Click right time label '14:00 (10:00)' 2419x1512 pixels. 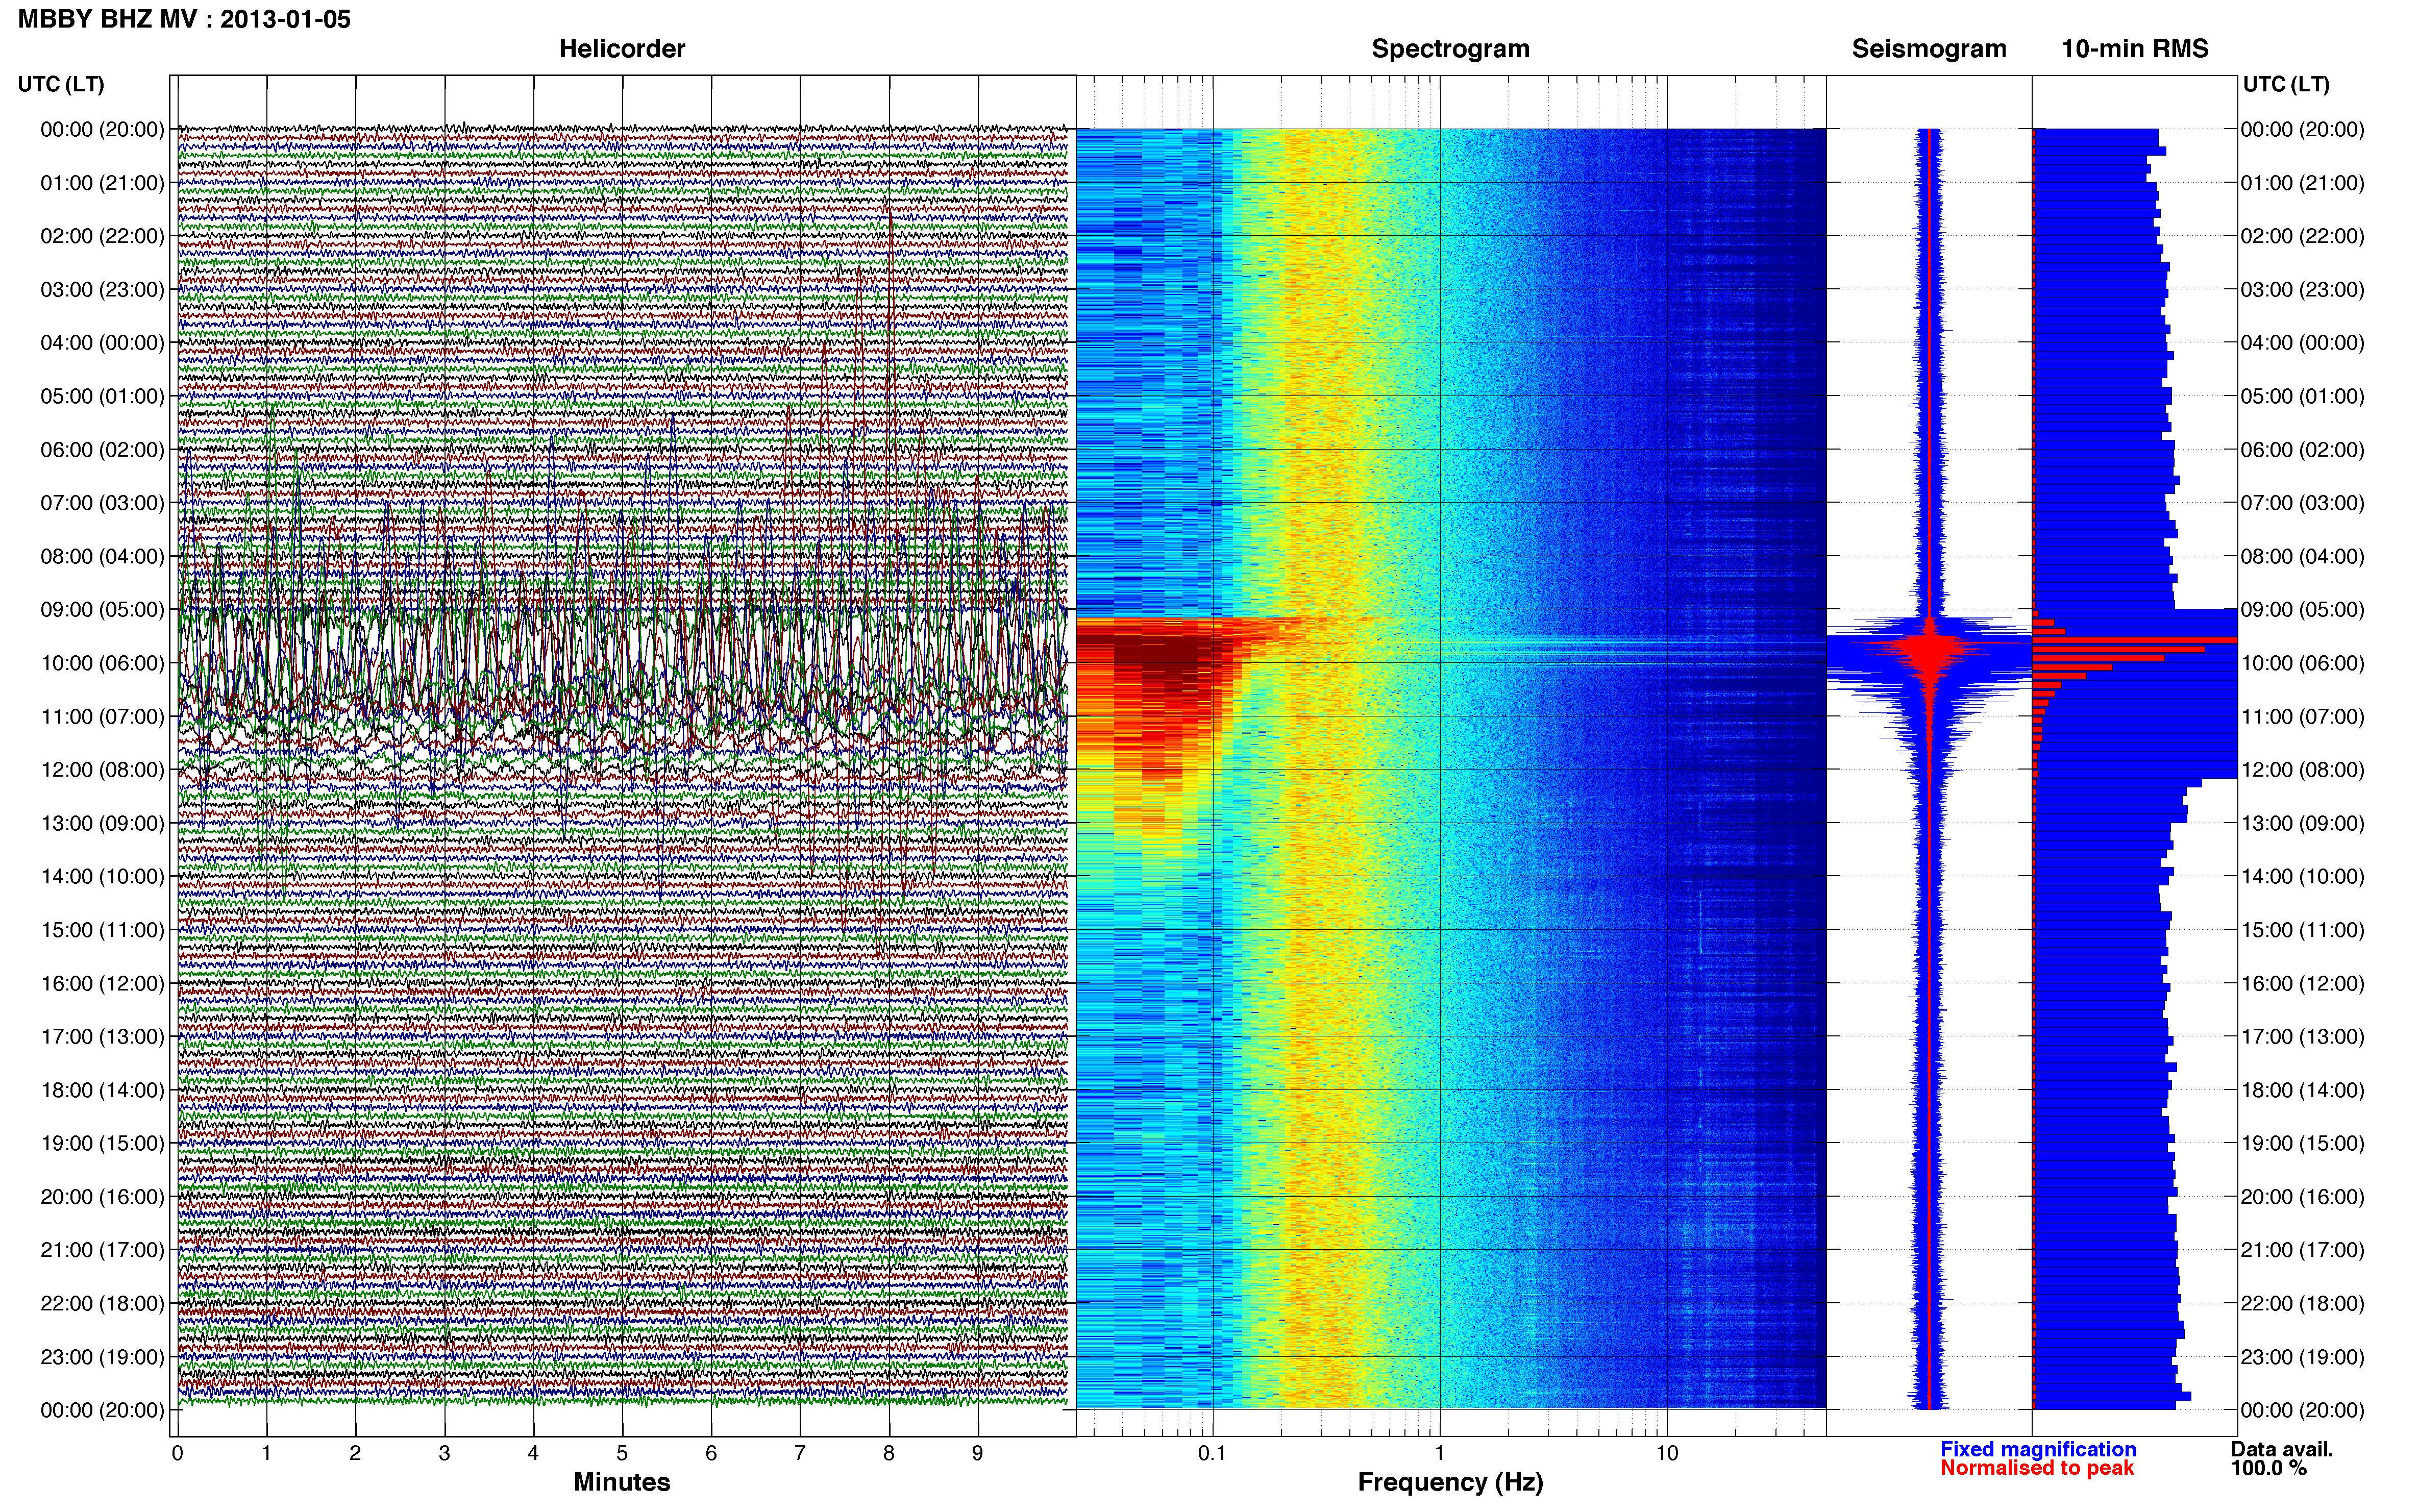coord(2302,876)
